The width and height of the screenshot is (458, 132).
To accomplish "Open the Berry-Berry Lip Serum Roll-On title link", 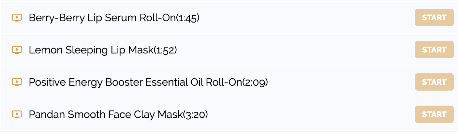I will coord(102,18).
